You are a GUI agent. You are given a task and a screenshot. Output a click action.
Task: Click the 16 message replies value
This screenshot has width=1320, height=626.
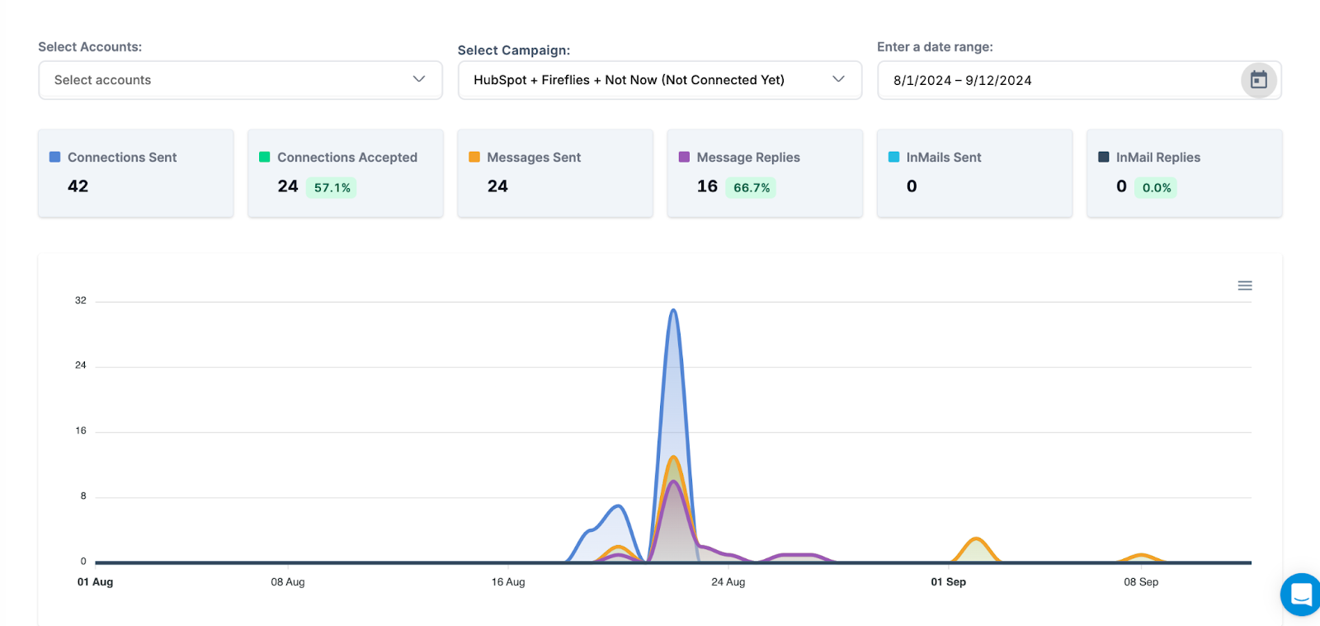click(x=707, y=186)
